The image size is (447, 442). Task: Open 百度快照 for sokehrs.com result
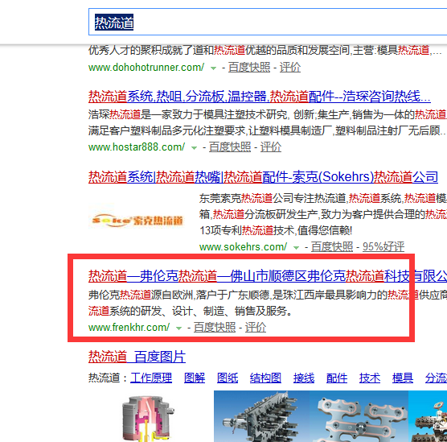[332, 246]
